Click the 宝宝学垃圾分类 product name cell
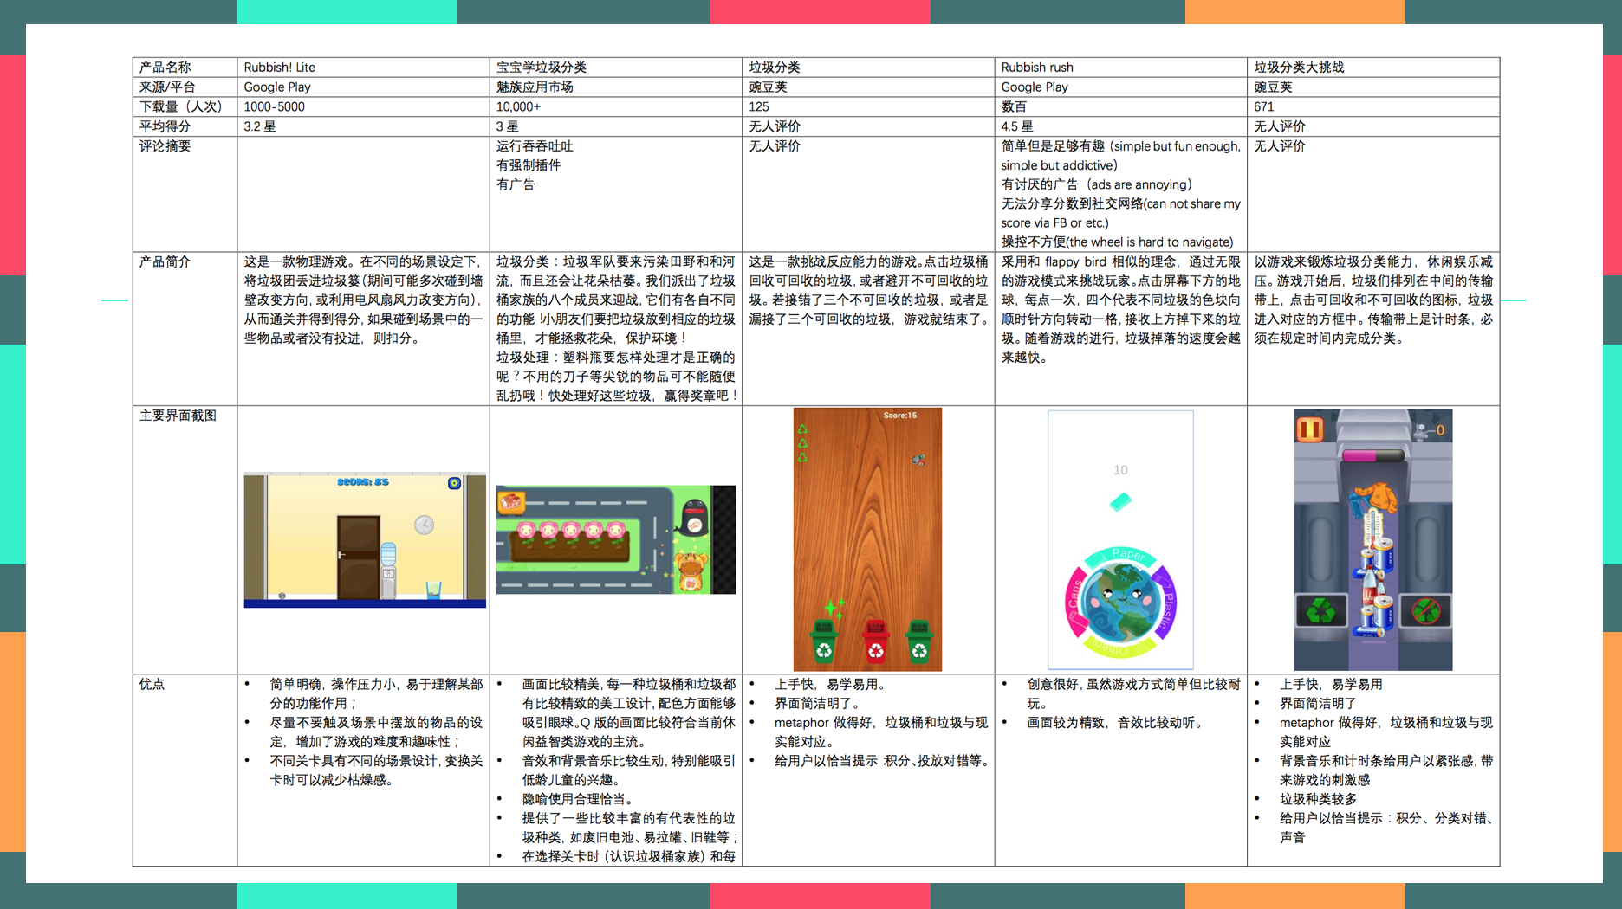This screenshot has height=909, width=1622. point(615,67)
